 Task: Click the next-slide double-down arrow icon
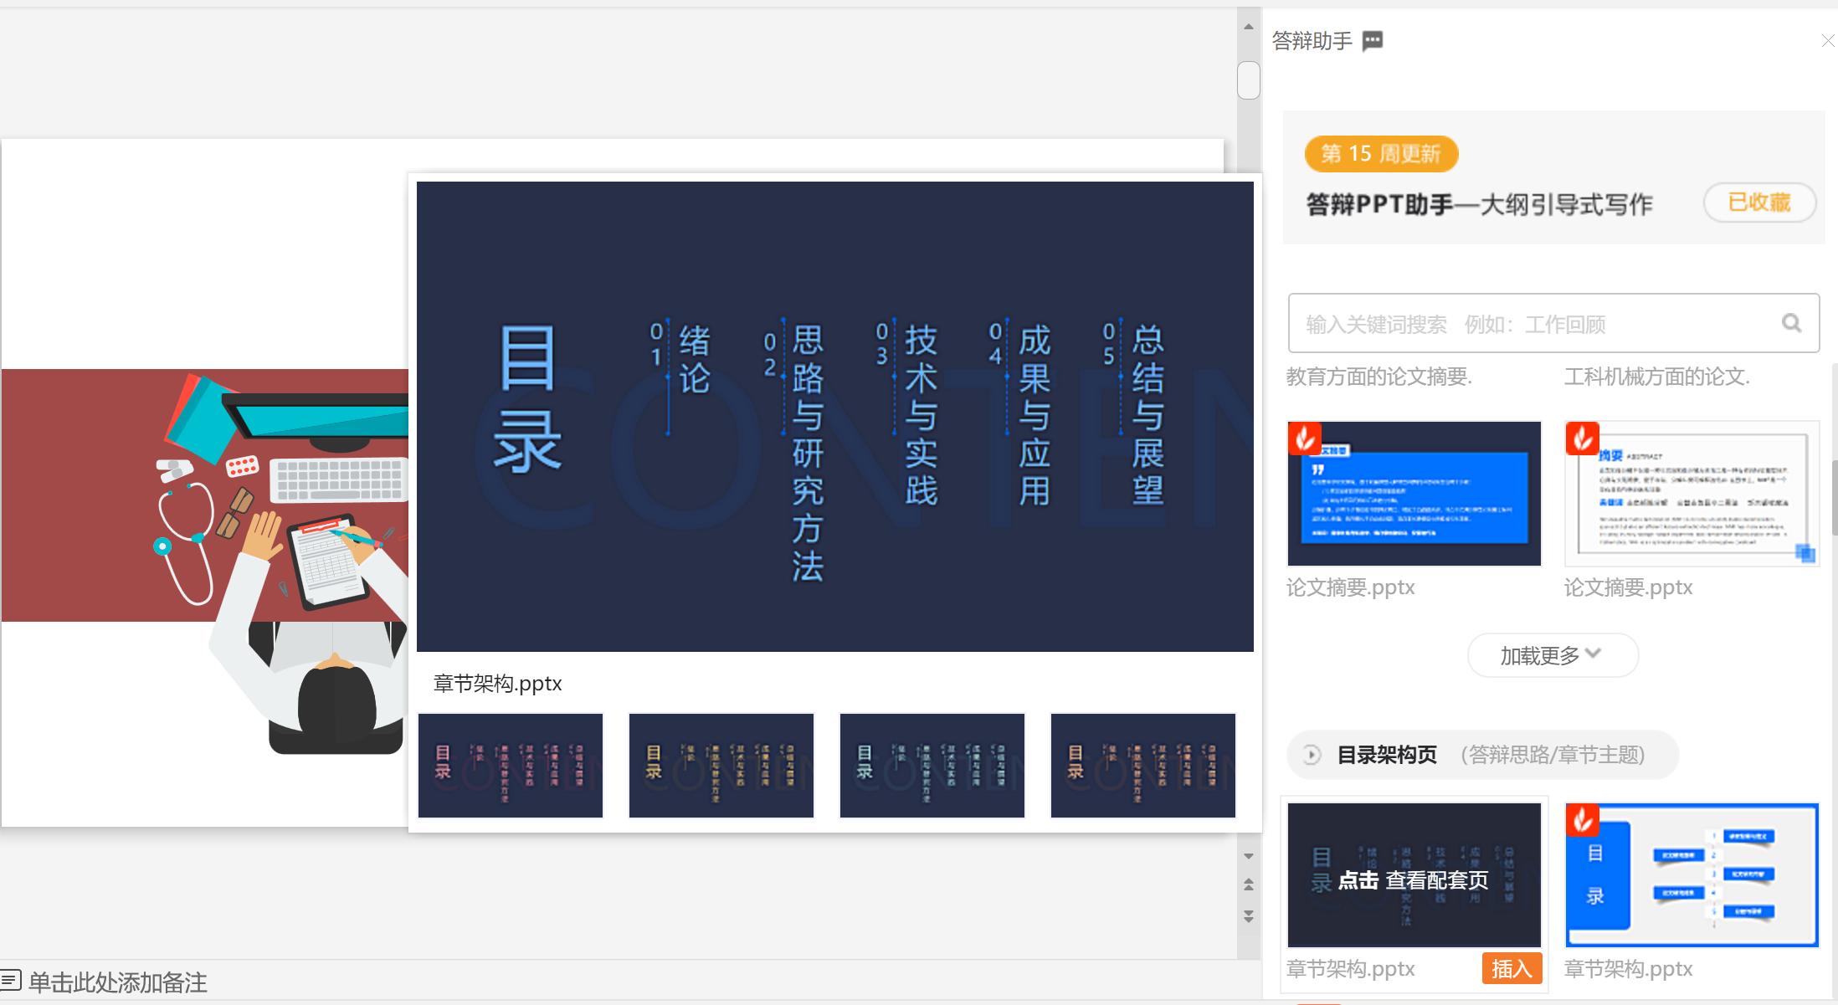(x=1248, y=915)
